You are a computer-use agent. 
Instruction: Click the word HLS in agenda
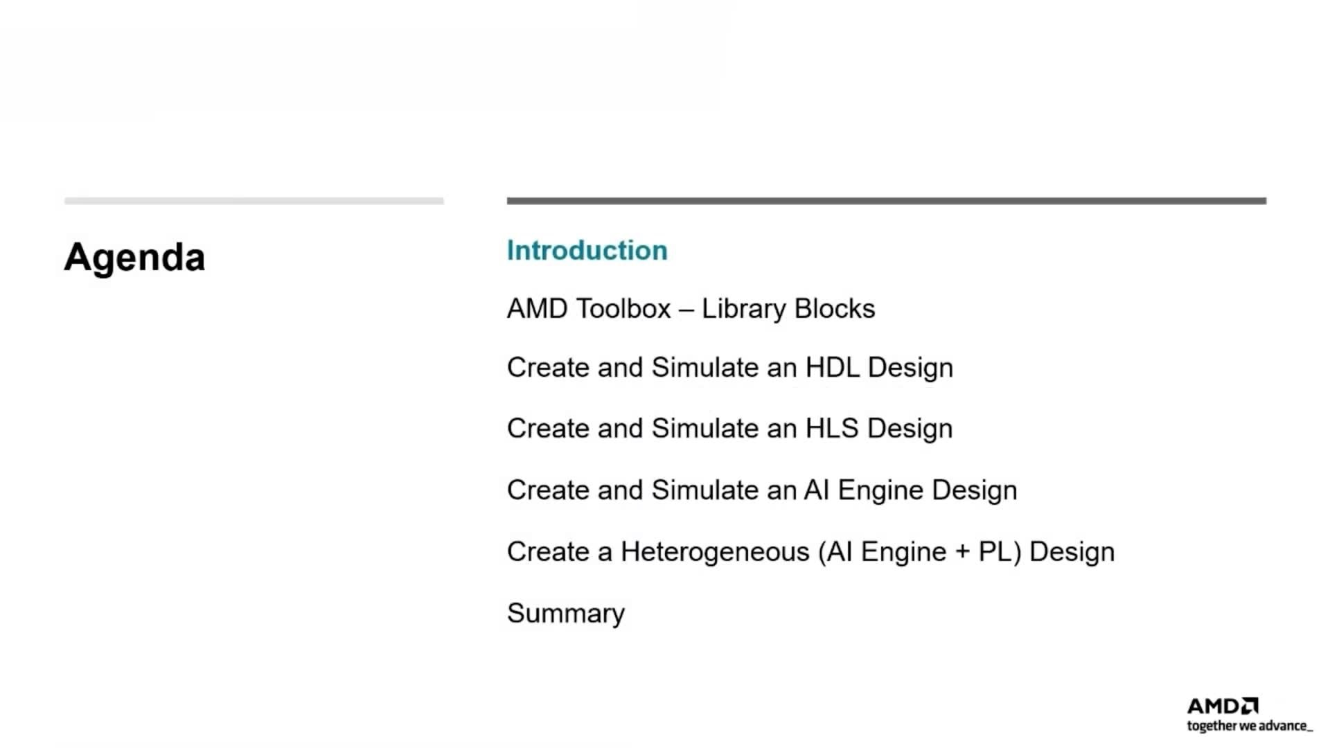832,428
